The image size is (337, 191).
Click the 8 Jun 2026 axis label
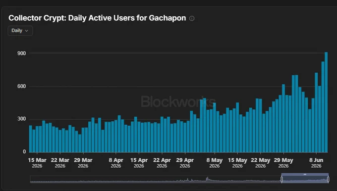(316, 163)
